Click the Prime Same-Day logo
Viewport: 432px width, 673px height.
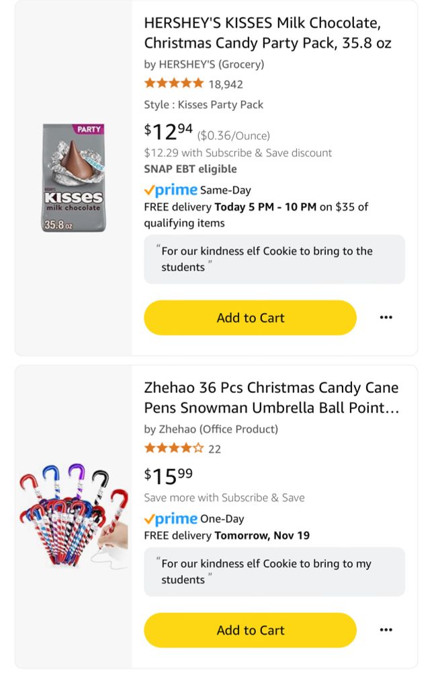(x=171, y=190)
